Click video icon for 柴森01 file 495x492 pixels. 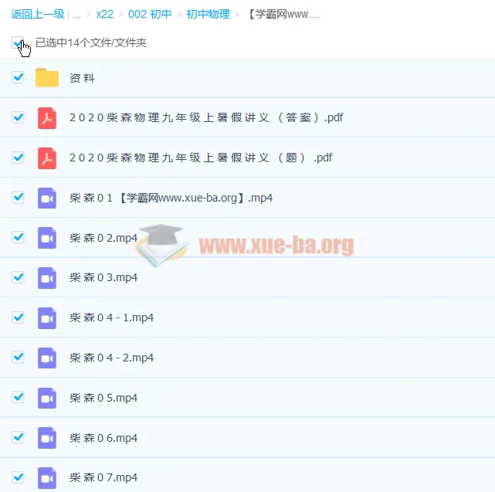(x=47, y=198)
